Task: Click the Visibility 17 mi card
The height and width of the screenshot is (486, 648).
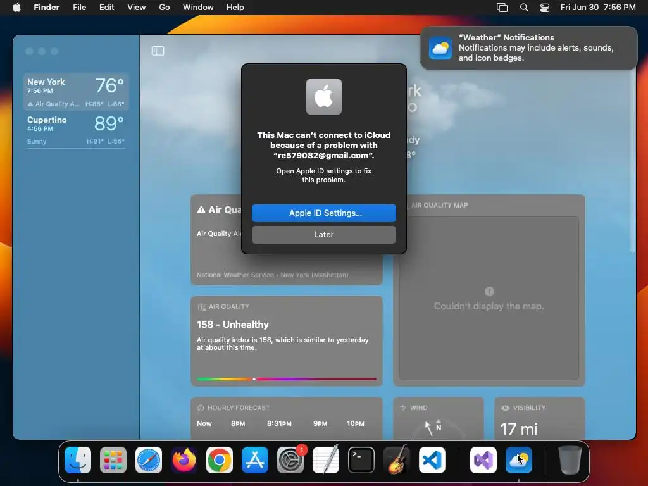Action: (540, 418)
